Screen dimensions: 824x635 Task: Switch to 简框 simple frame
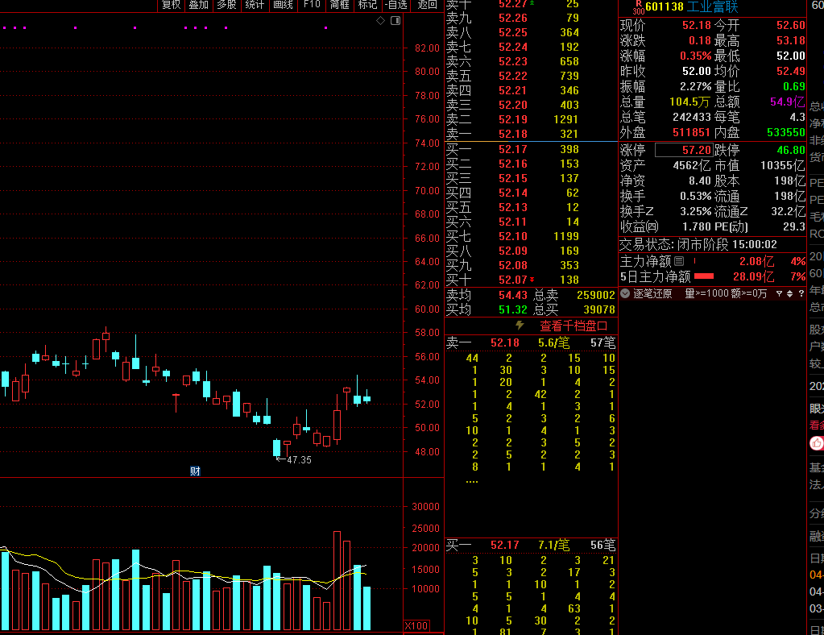point(339,5)
